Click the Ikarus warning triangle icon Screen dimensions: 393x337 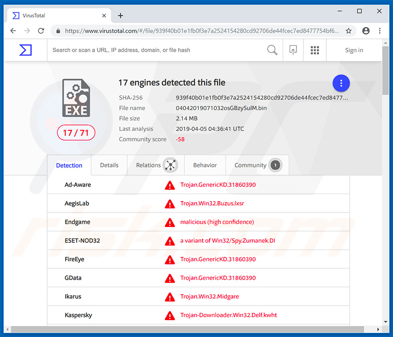click(x=170, y=297)
